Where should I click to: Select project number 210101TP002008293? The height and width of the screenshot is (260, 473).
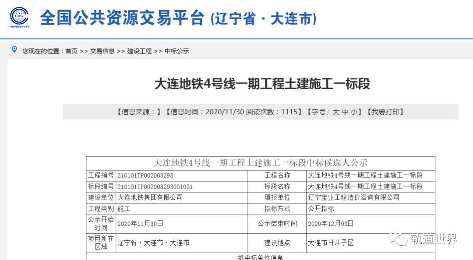(145, 176)
